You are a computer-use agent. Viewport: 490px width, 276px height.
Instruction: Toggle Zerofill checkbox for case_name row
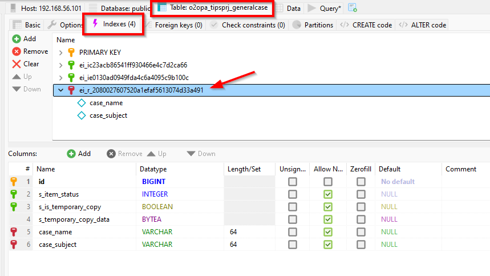361,232
